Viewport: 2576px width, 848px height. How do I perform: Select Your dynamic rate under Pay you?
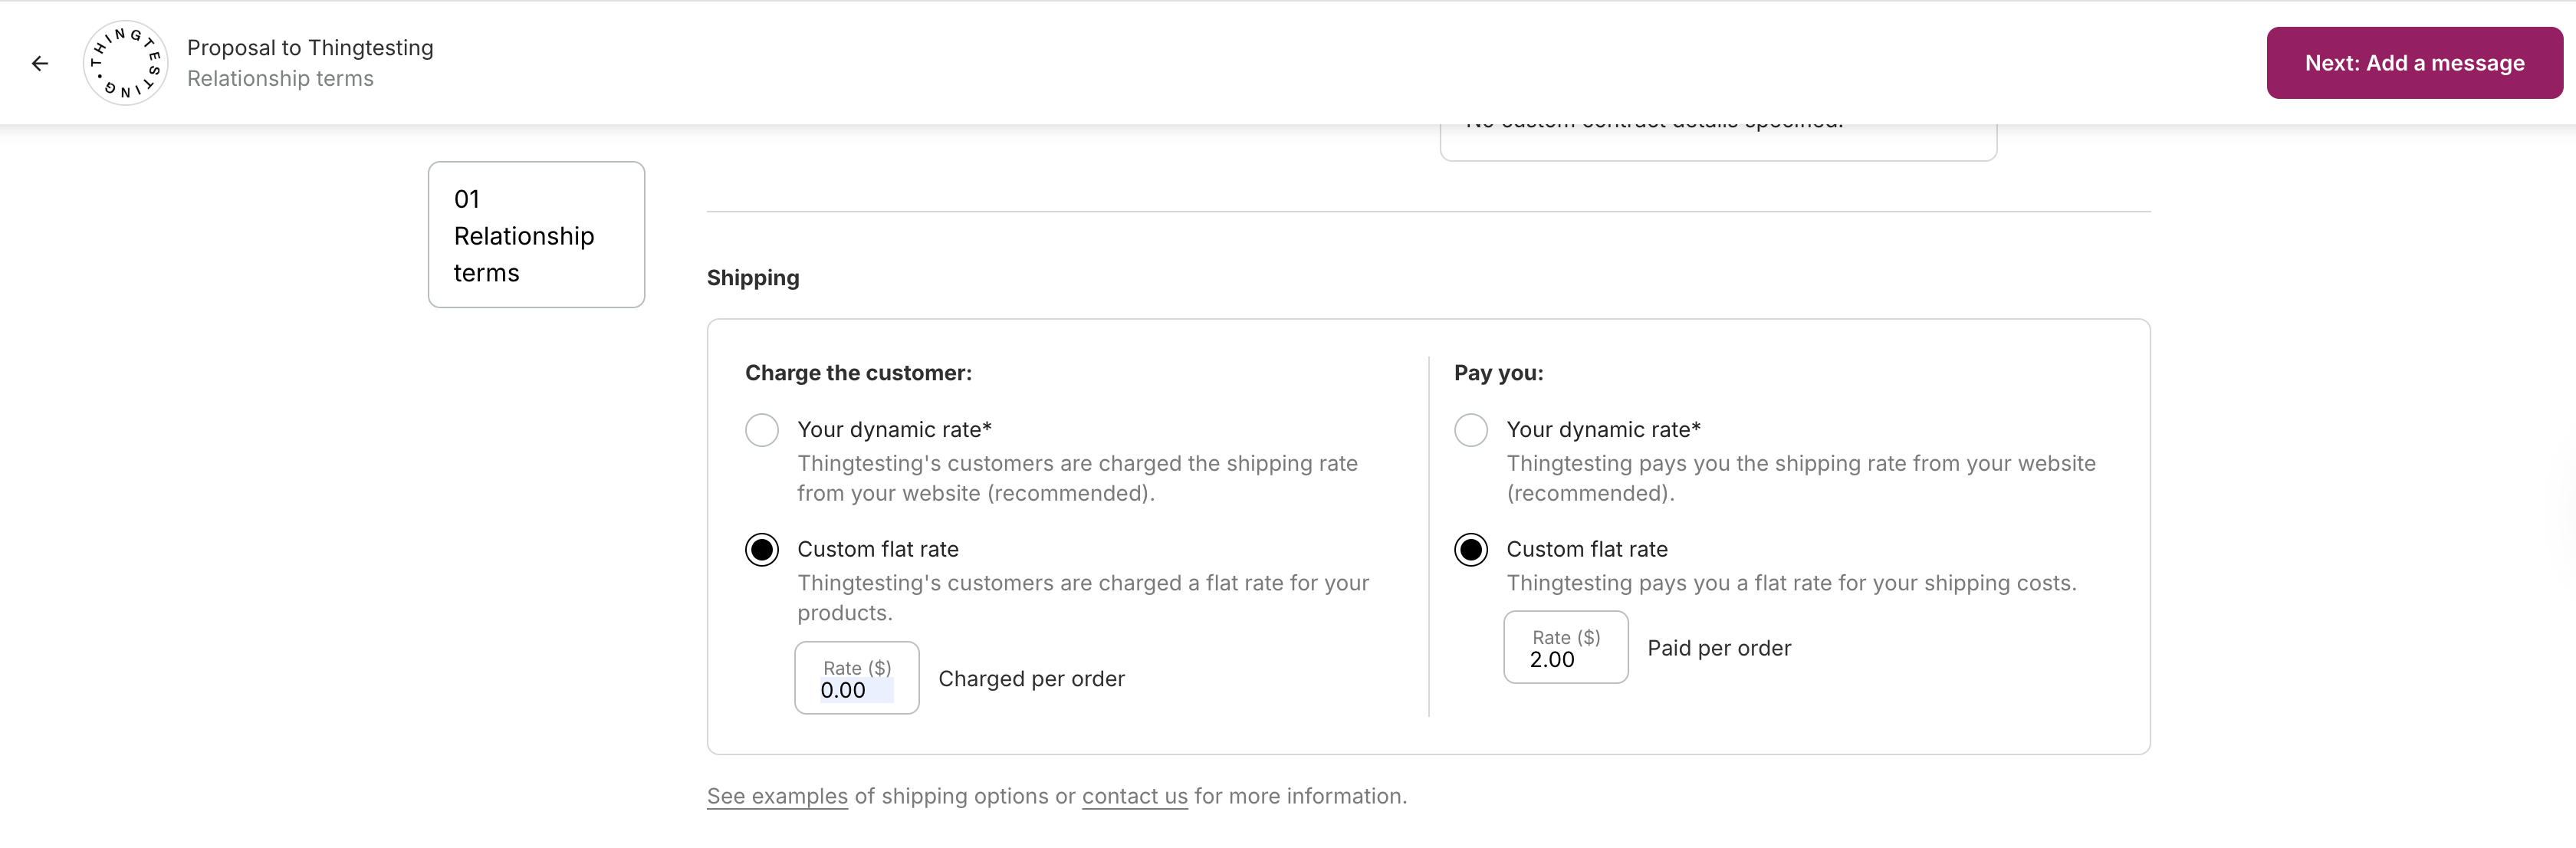click(x=1470, y=430)
